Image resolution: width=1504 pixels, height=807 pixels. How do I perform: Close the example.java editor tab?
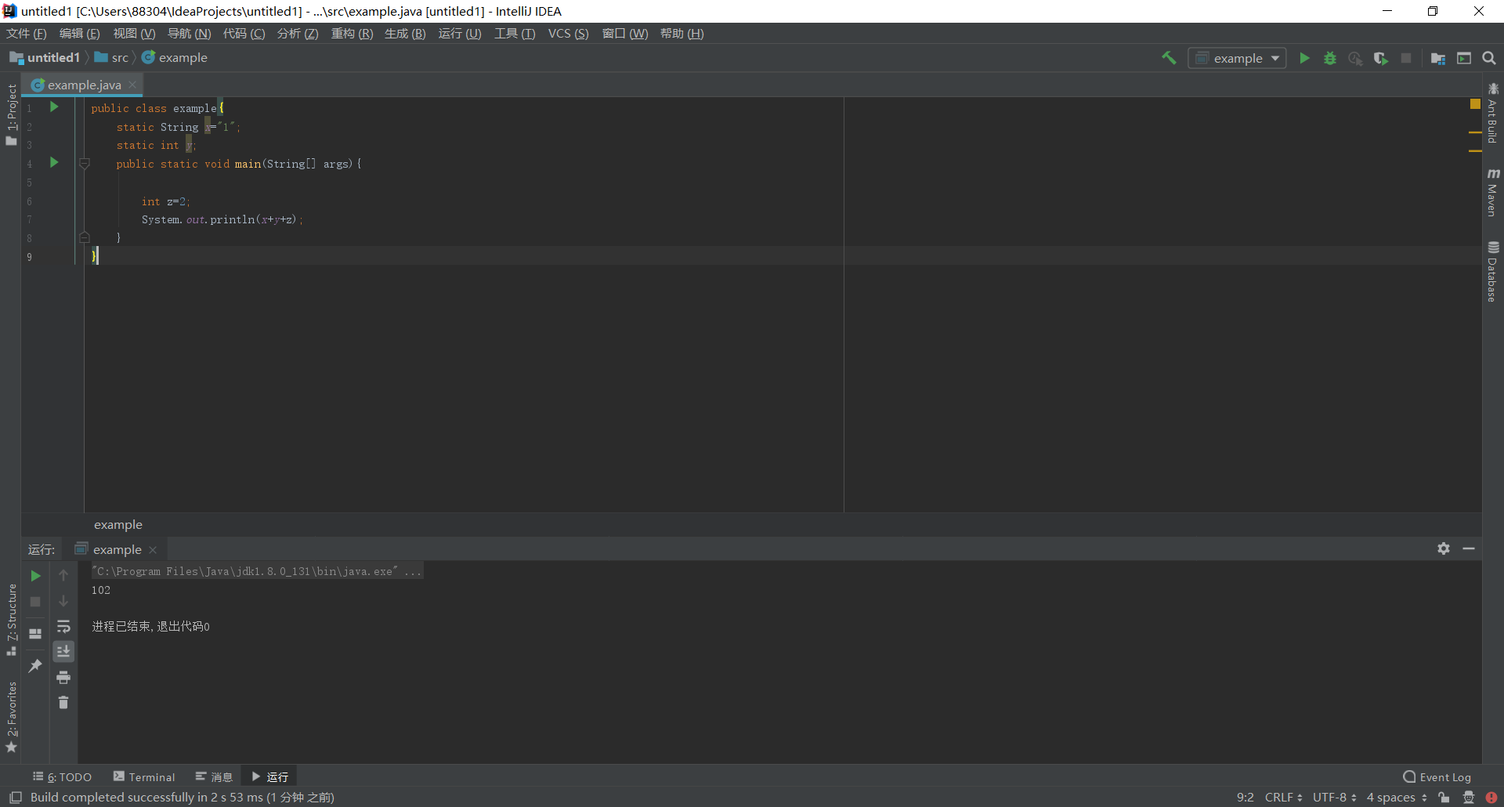pyautogui.click(x=132, y=85)
